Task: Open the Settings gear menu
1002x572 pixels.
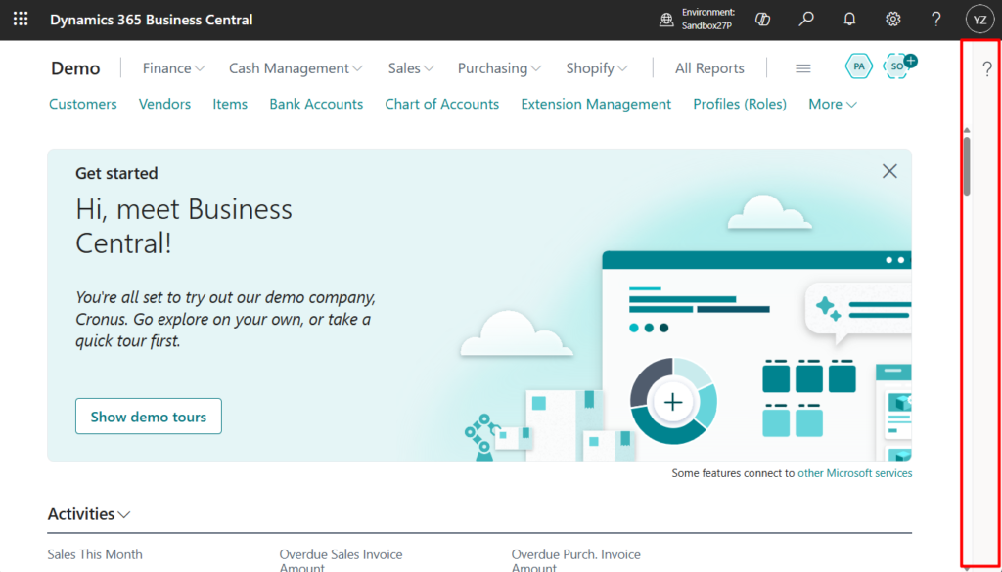Action: click(x=892, y=20)
